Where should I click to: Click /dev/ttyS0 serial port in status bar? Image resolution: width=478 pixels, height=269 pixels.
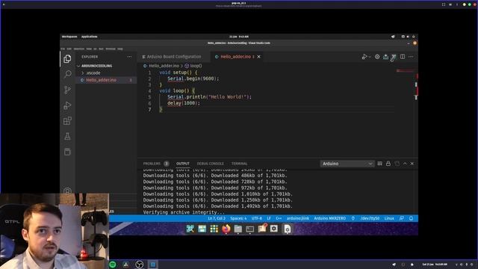370,218
